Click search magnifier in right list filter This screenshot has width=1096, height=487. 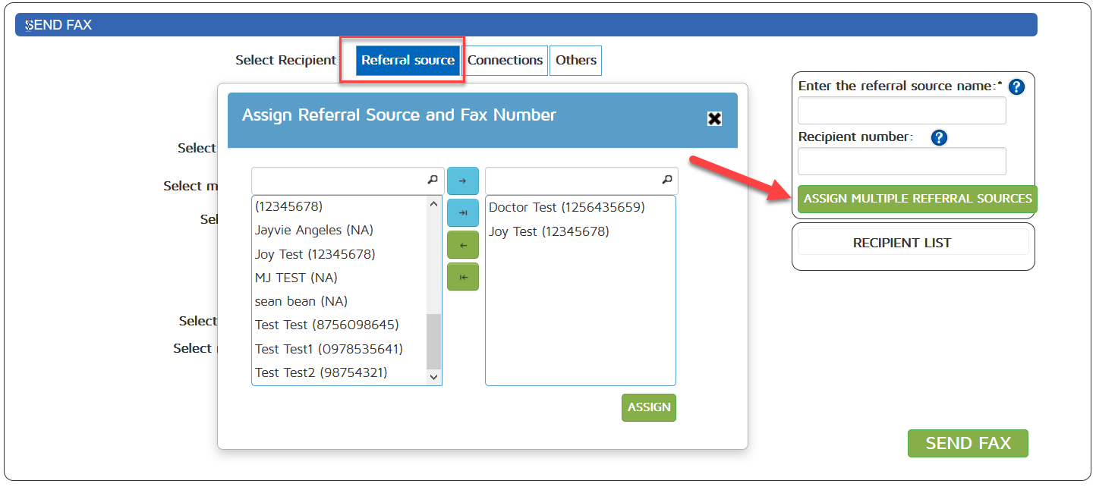point(666,181)
